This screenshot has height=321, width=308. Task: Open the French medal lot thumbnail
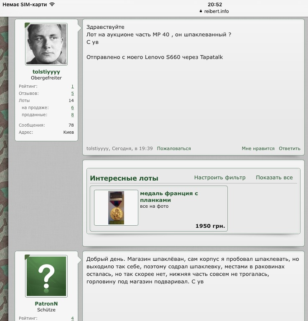[116, 208]
